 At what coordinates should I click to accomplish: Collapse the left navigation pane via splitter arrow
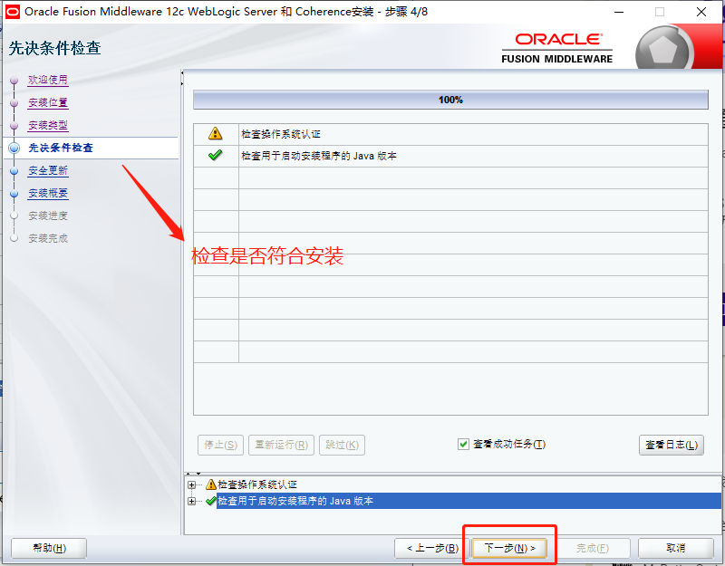point(182,73)
